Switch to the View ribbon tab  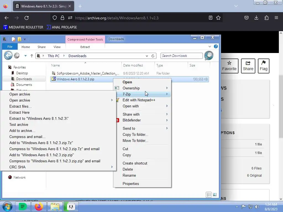point(57,47)
